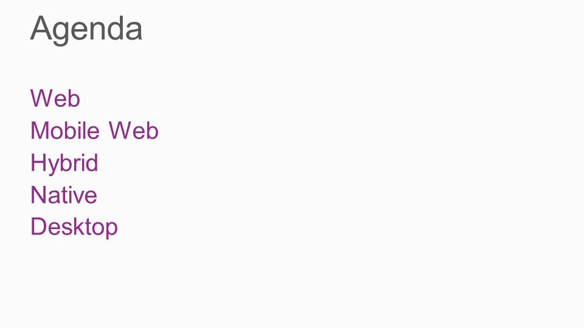584x328 pixels.
Task: Click the Desktop agenda entry
Action: [74, 228]
